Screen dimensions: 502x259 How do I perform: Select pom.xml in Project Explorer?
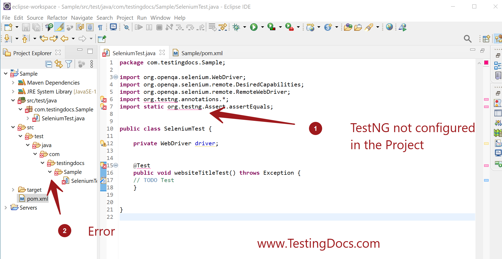pyautogui.click(x=37, y=198)
